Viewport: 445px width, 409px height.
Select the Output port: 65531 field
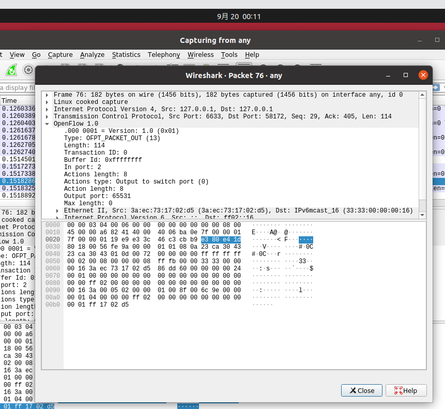[x=97, y=196]
